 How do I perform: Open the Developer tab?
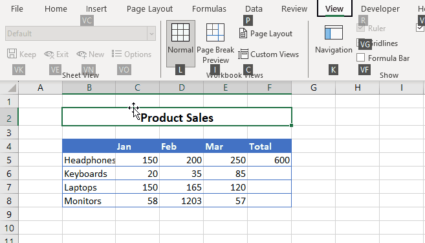(380, 8)
